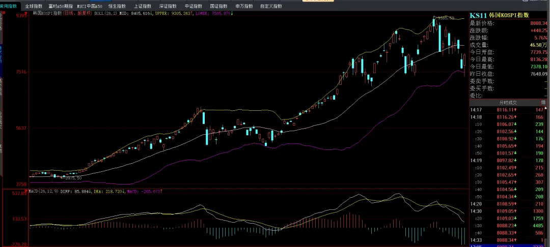
Task: Click the change percent 5.76%
Action: 541,38
